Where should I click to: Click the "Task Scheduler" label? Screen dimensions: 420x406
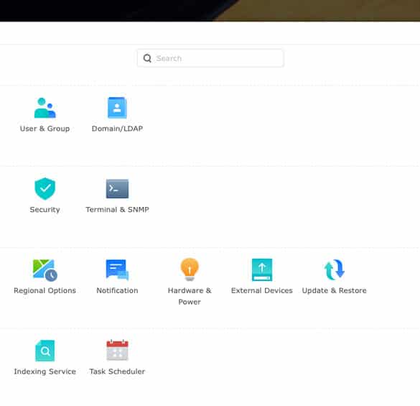point(117,372)
